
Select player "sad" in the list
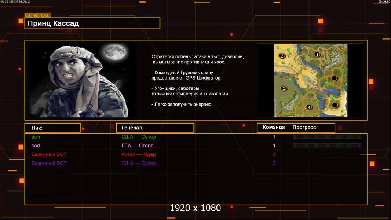tap(36, 146)
